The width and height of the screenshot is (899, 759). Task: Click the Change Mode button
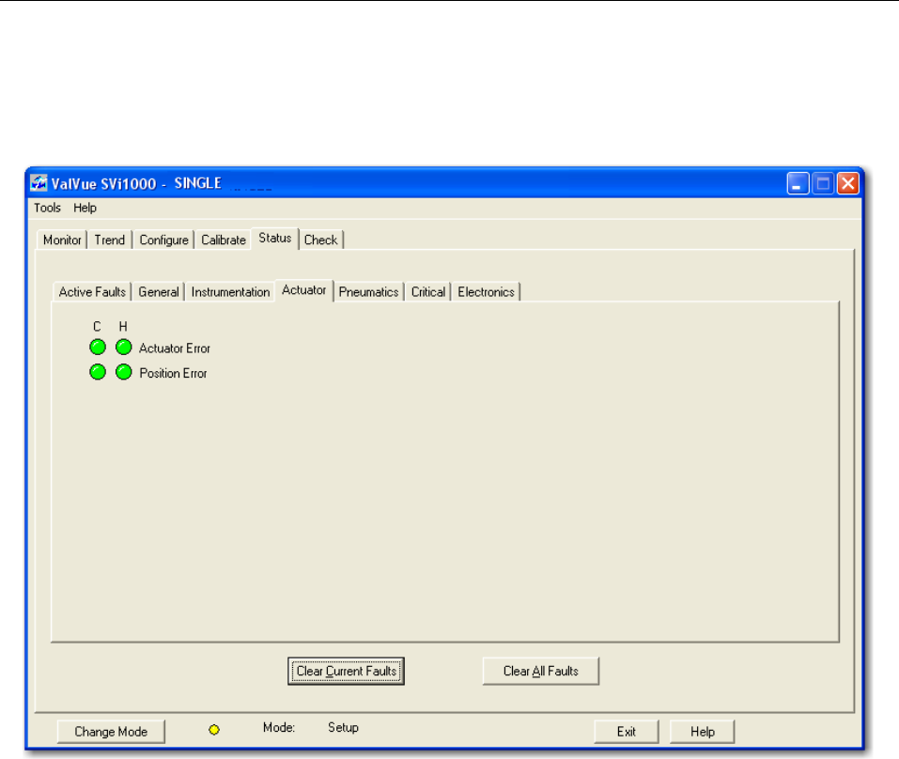pyautogui.click(x=111, y=732)
